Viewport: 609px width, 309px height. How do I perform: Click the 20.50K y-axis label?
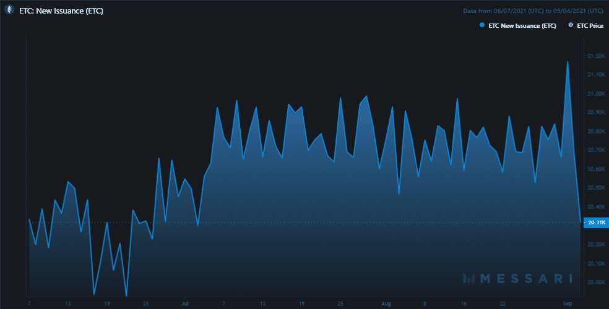coord(595,188)
